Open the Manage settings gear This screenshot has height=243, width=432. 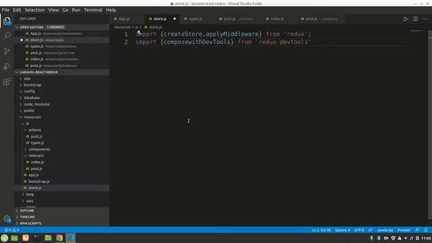(x=7, y=219)
